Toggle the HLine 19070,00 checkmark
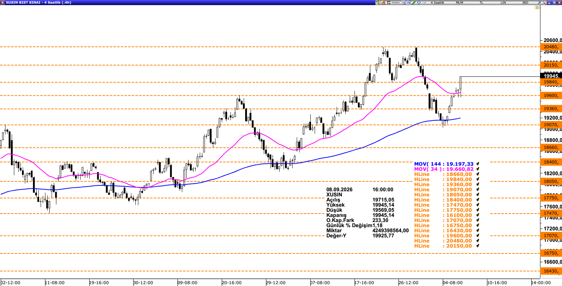This screenshot has width=562, height=286. (x=478, y=190)
